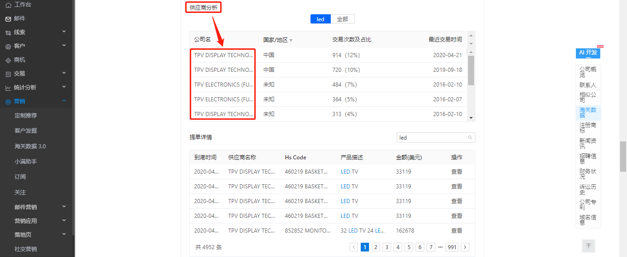Jump to 招聘信息 anchor
627x257 pixels.
click(588, 159)
